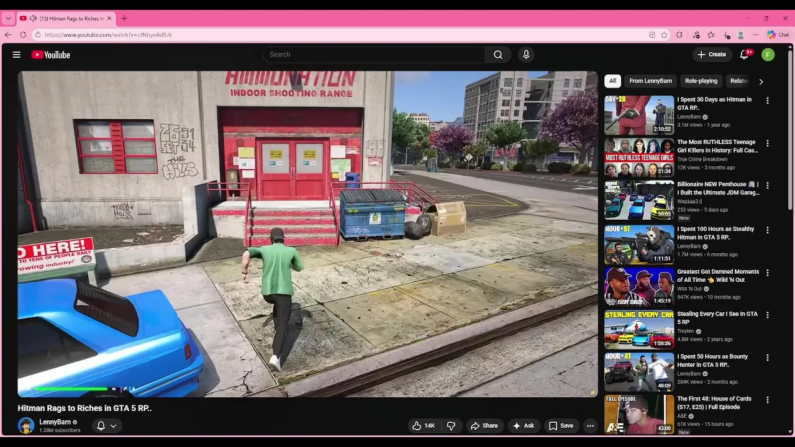This screenshot has height=447, width=795.
Task: Click the Share button
Action: [484, 426]
